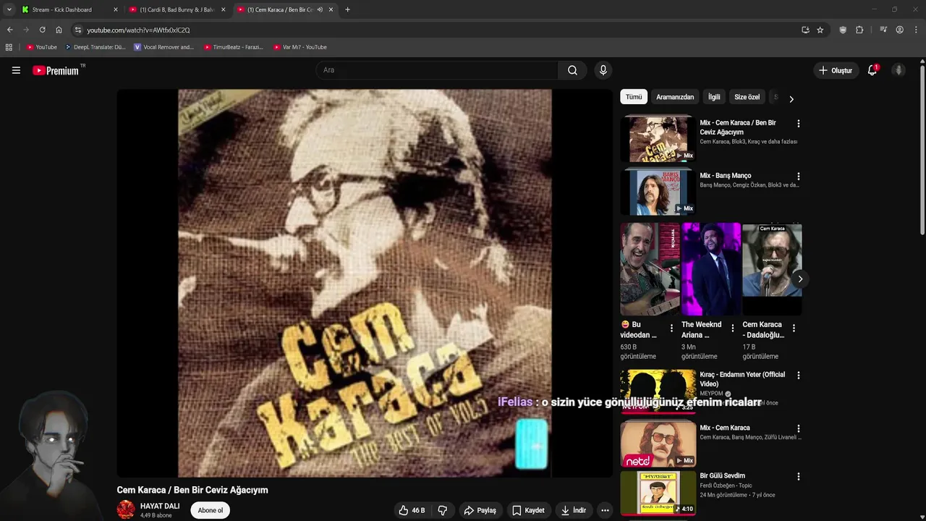
Task: Click the Kaydet save button
Action: click(x=528, y=510)
